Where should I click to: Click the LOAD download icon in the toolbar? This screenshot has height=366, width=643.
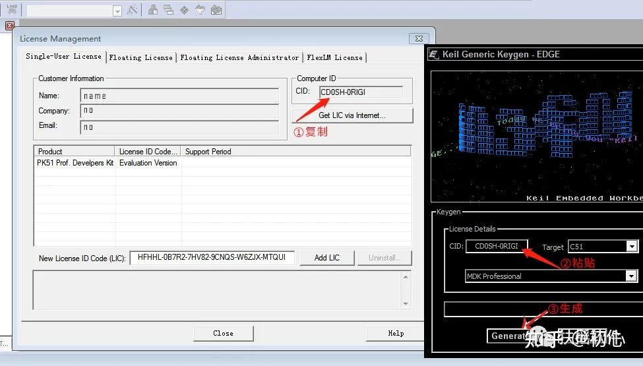point(12,9)
